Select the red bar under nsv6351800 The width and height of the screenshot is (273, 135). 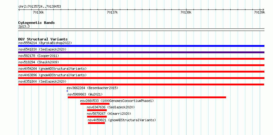pyautogui.click(x=141, y=84)
